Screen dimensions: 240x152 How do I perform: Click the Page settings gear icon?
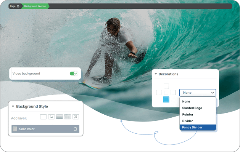click(18, 6)
